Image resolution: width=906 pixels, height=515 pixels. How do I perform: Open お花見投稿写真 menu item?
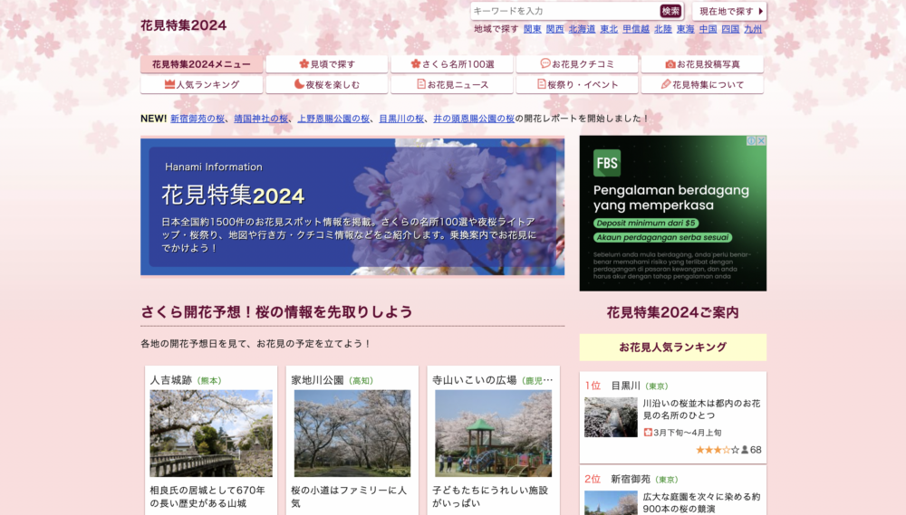(702, 64)
